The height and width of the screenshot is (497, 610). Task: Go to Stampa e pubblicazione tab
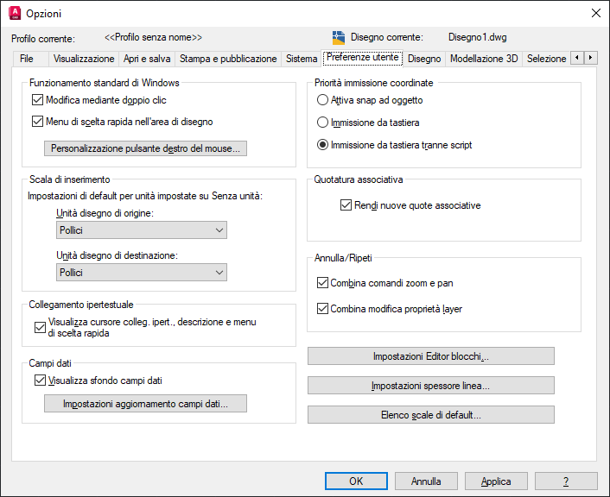[228, 59]
